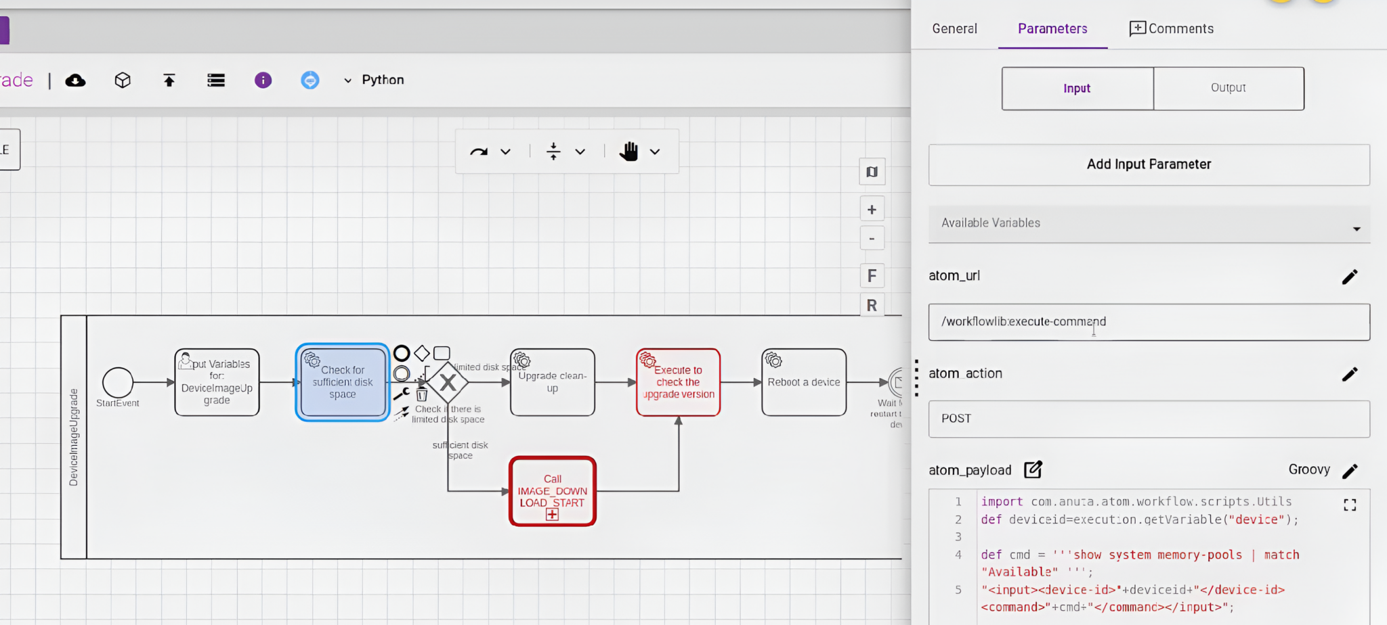Open the Comments tab
This screenshot has height=625, width=1387.
click(1172, 28)
